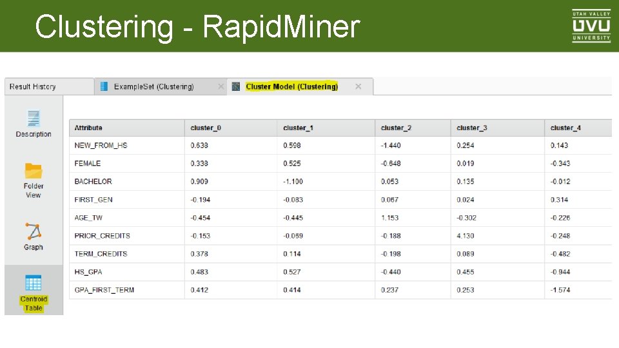Click cell value 4.130 in PRIOR_CREDITS row
This screenshot has height=348, width=619.
466,236
